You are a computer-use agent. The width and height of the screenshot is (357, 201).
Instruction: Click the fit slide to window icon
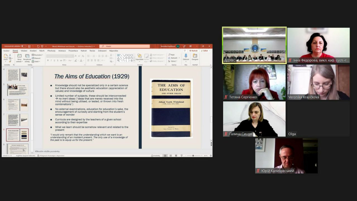(x=211, y=155)
